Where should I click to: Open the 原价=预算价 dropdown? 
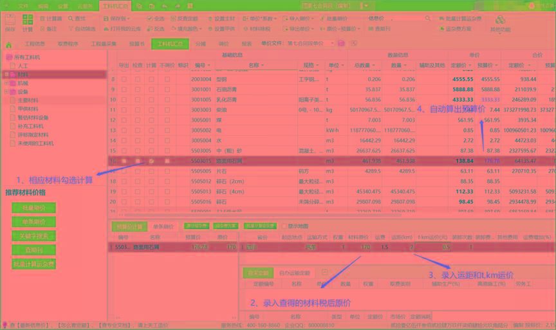(x=340, y=29)
